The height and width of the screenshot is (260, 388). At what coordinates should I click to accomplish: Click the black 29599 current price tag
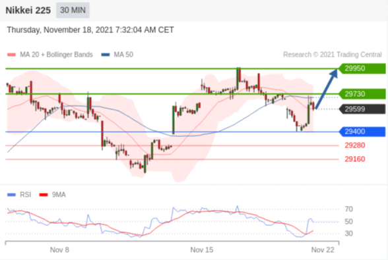pos(362,109)
